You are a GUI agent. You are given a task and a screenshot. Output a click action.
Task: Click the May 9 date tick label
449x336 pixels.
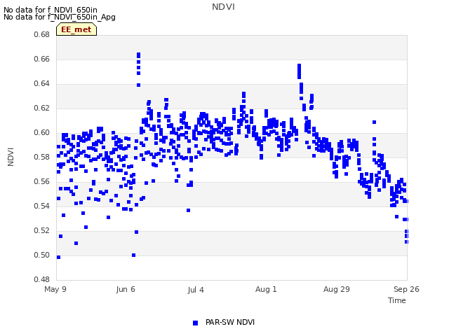click(x=55, y=289)
